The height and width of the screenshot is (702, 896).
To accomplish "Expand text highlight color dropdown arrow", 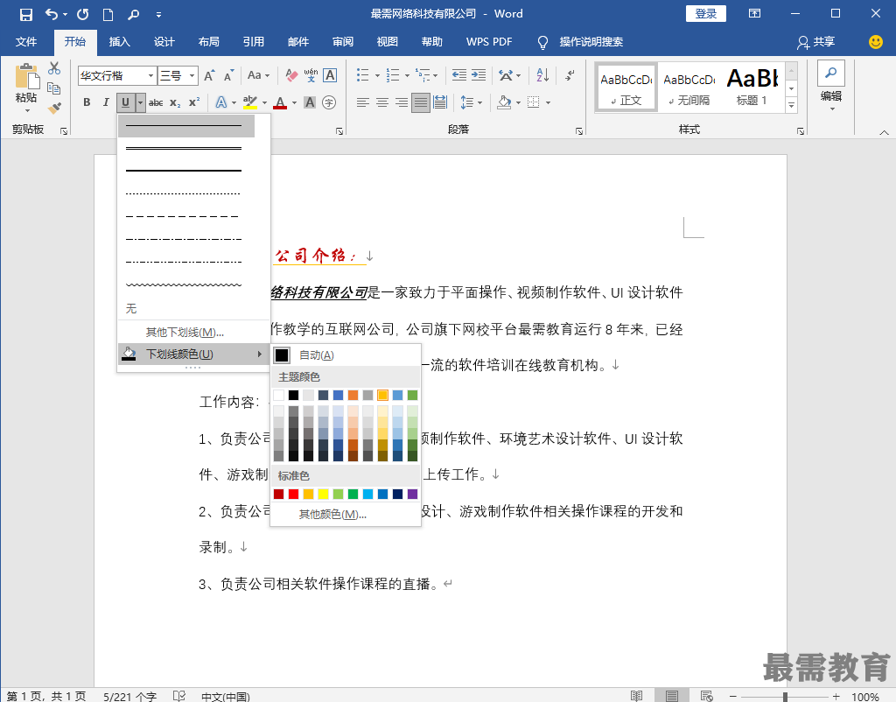I will [x=264, y=103].
